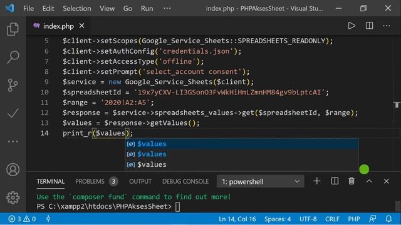Click the composer fund message in terminal

click(x=133, y=197)
